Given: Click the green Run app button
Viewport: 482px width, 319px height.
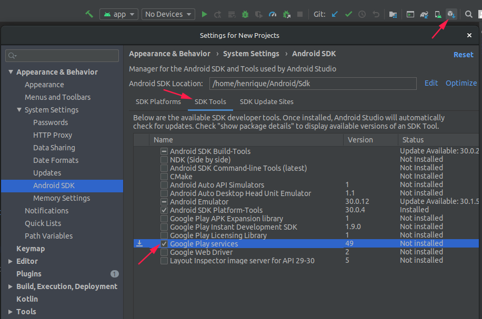Looking at the screenshot, I should tap(204, 14).
